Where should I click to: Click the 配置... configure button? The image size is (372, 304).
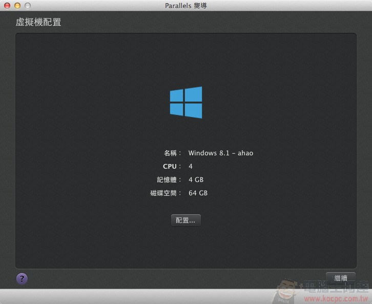click(x=186, y=220)
